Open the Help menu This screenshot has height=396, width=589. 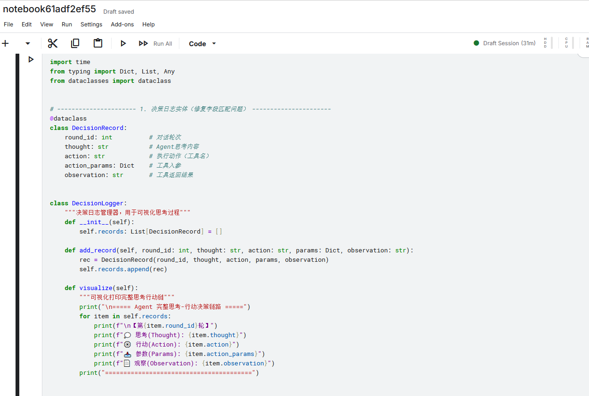[x=148, y=24]
